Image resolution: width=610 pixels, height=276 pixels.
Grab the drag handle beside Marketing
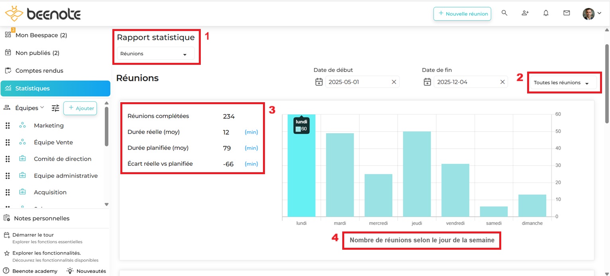point(8,126)
